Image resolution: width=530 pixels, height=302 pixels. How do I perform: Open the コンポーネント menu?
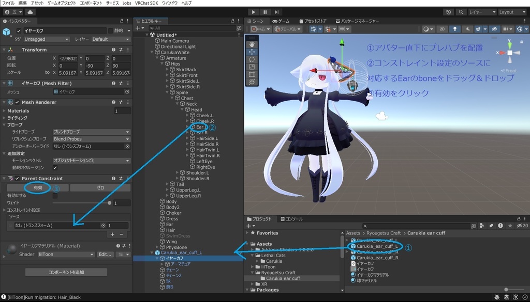(x=91, y=3)
